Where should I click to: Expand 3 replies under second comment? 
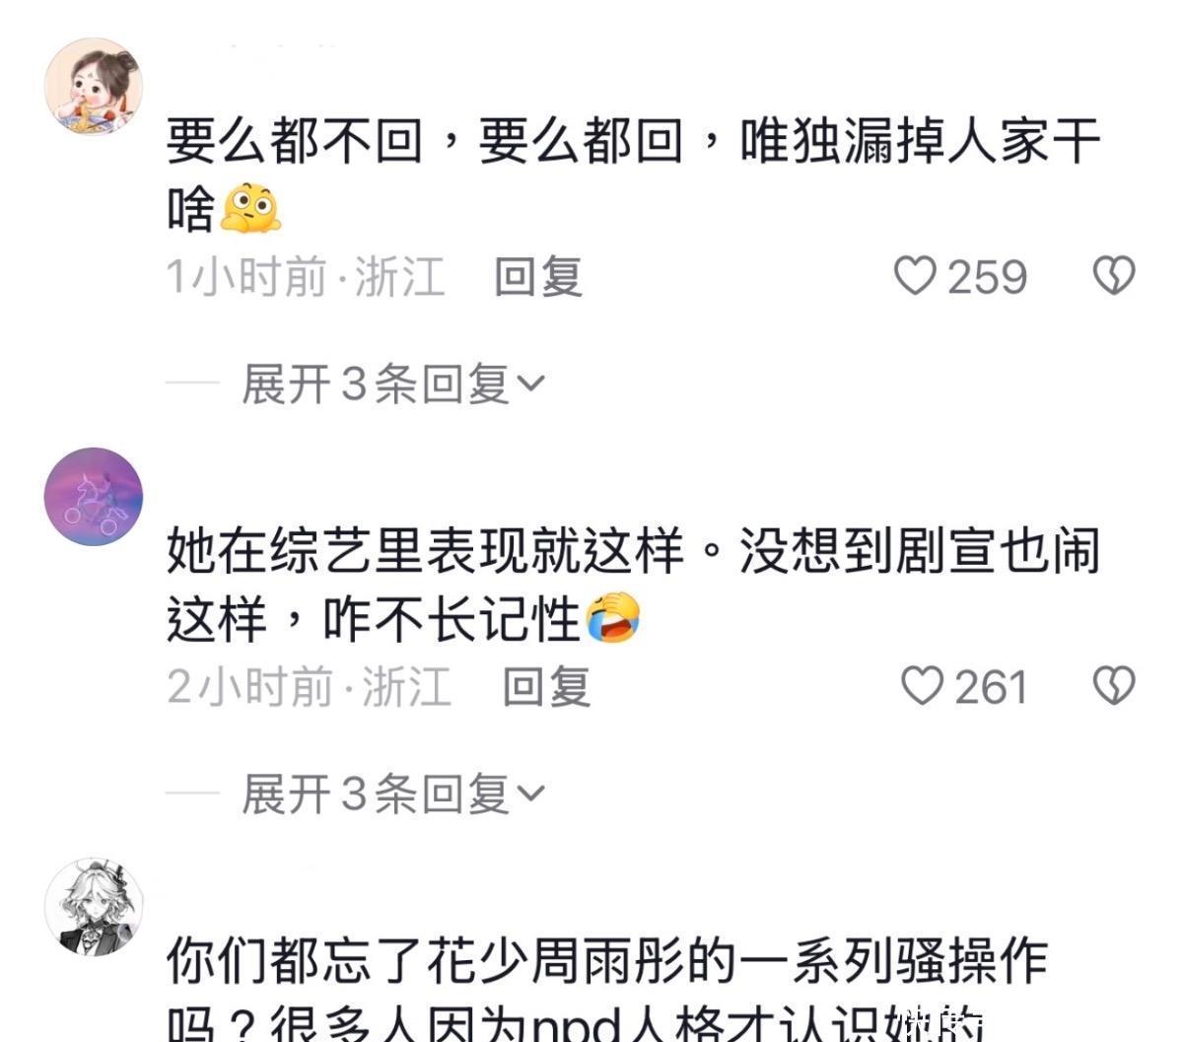coord(392,794)
